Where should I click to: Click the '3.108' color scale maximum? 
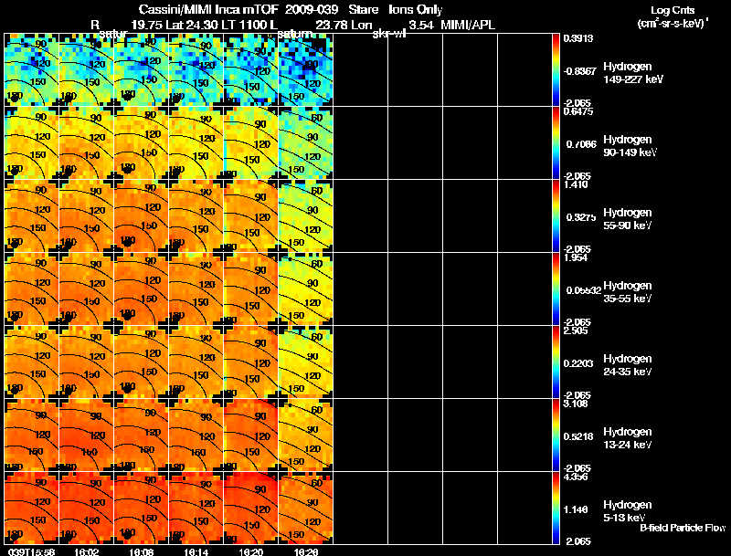click(576, 404)
